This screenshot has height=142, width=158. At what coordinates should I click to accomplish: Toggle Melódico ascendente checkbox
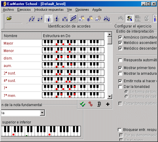click(x=120, y=43)
